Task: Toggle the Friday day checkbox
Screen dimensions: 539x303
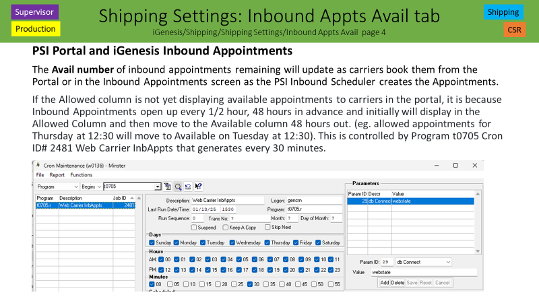Action: click(x=296, y=242)
